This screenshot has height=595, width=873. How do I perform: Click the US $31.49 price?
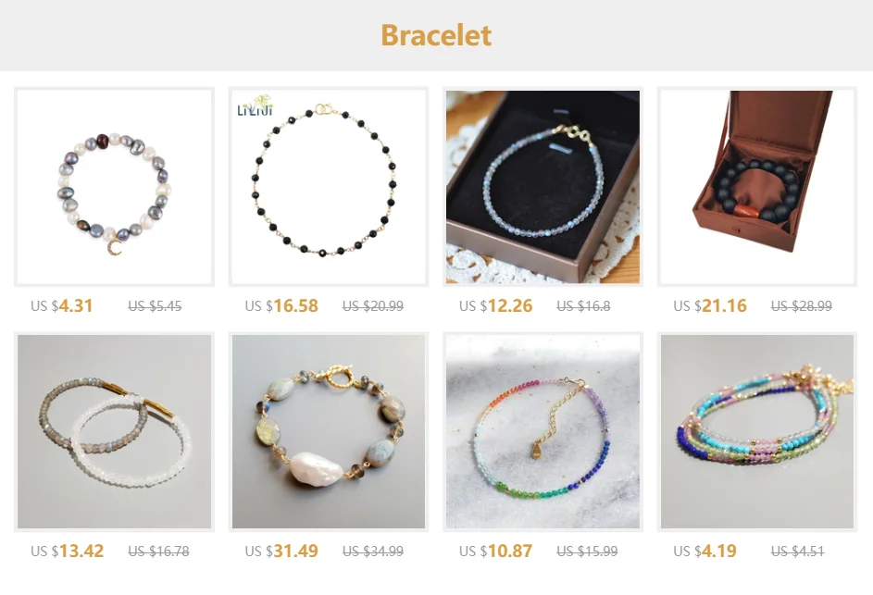click(281, 551)
